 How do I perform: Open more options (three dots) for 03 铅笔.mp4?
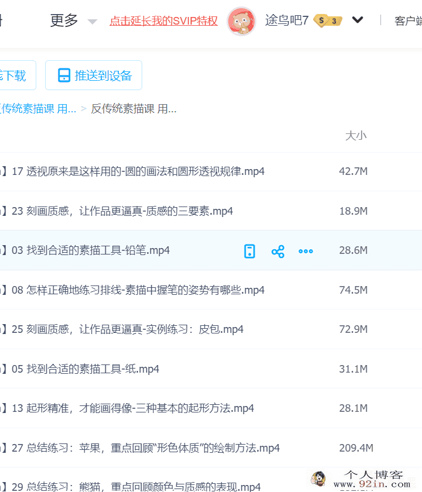coord(306,251)
